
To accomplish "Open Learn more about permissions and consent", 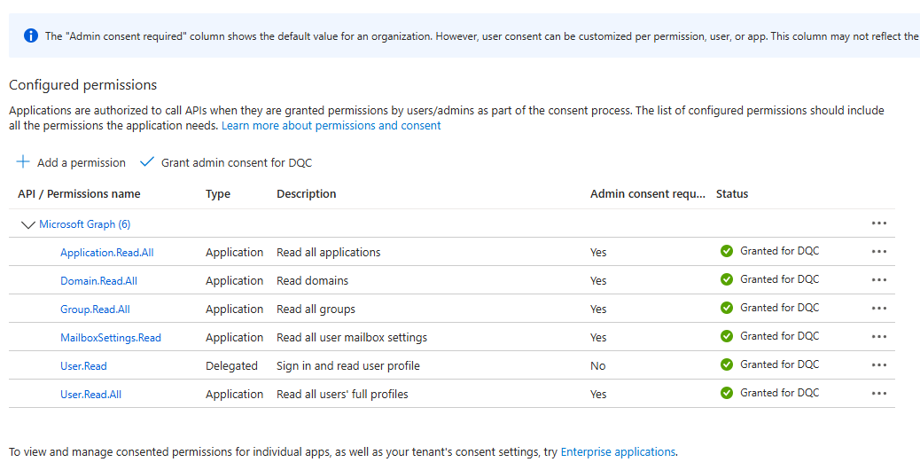I will point(331,126).
